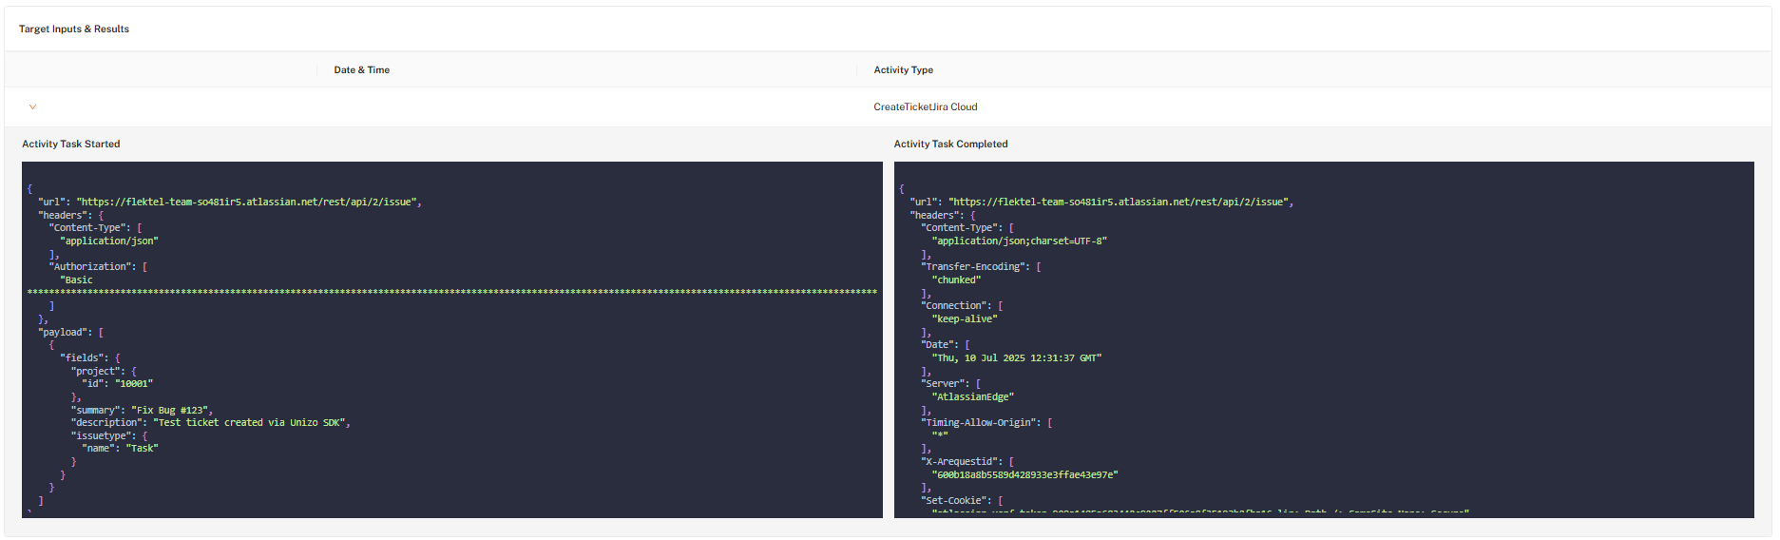Click the masked Authorization asterisks line
The height and width of the screenshot is (540, 1780).
coord(451,293)
